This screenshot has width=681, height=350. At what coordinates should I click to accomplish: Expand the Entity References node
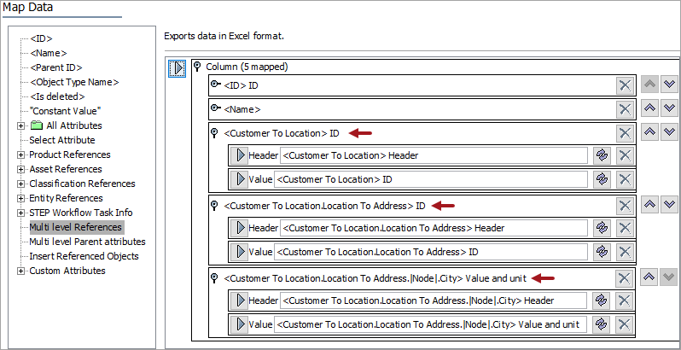tap(20, 198)
